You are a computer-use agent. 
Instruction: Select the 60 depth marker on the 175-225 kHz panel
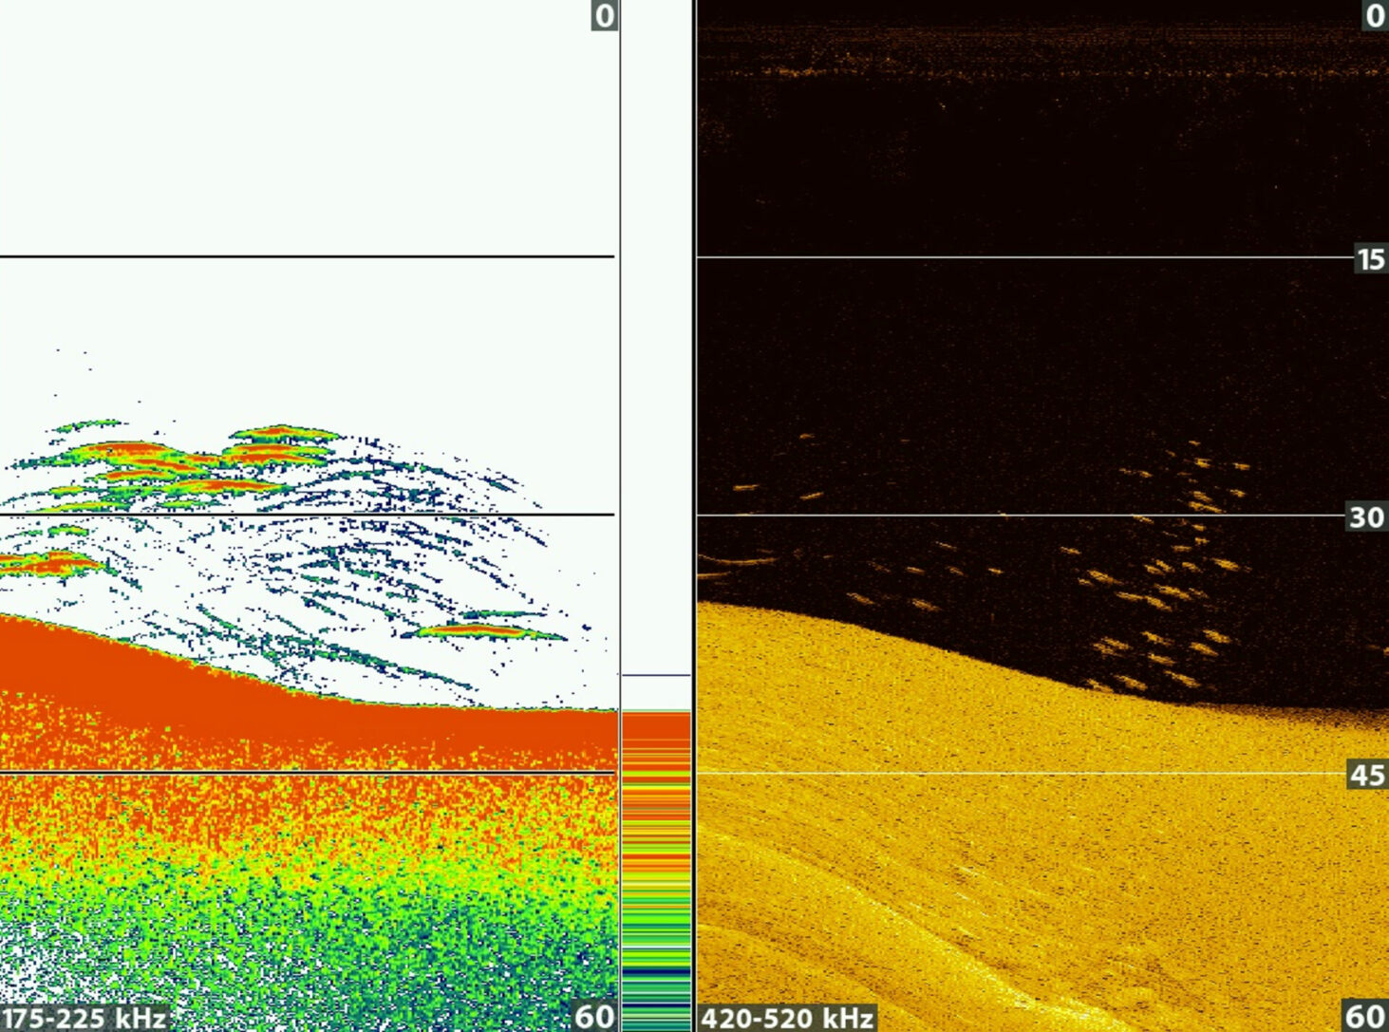593,1016
